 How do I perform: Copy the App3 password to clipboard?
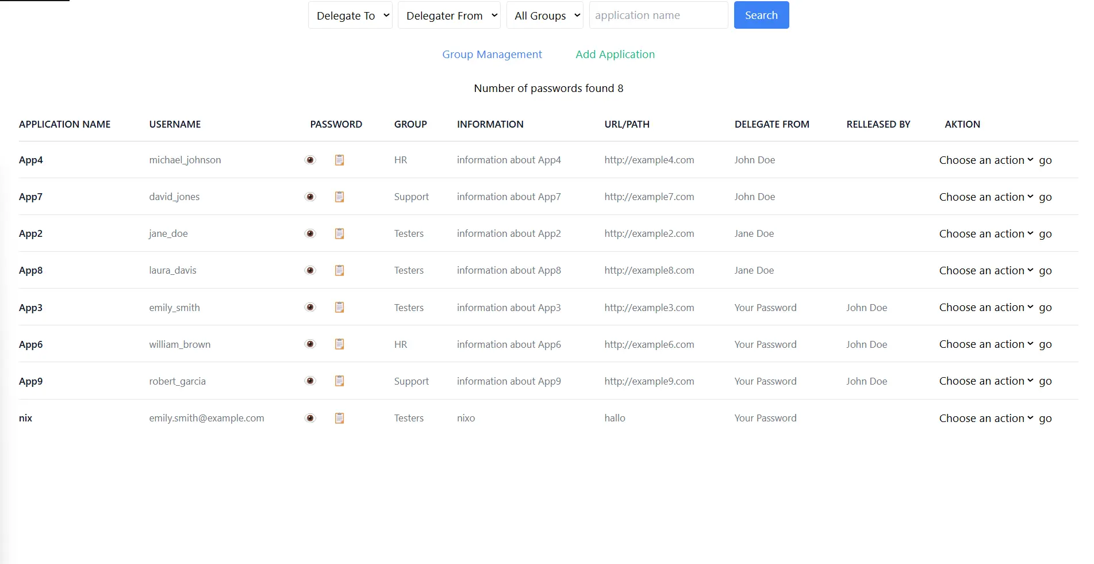click(x=340, y=307)
